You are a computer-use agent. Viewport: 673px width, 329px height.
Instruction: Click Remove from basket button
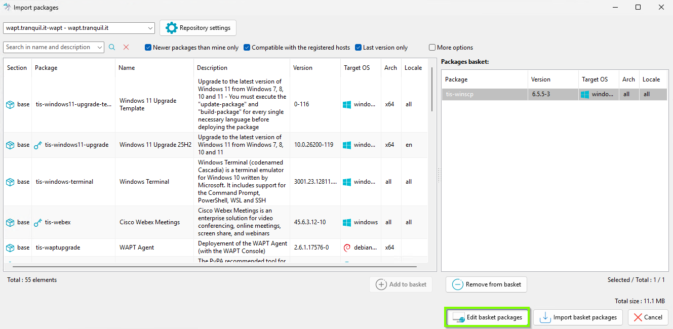coord(486,284)
